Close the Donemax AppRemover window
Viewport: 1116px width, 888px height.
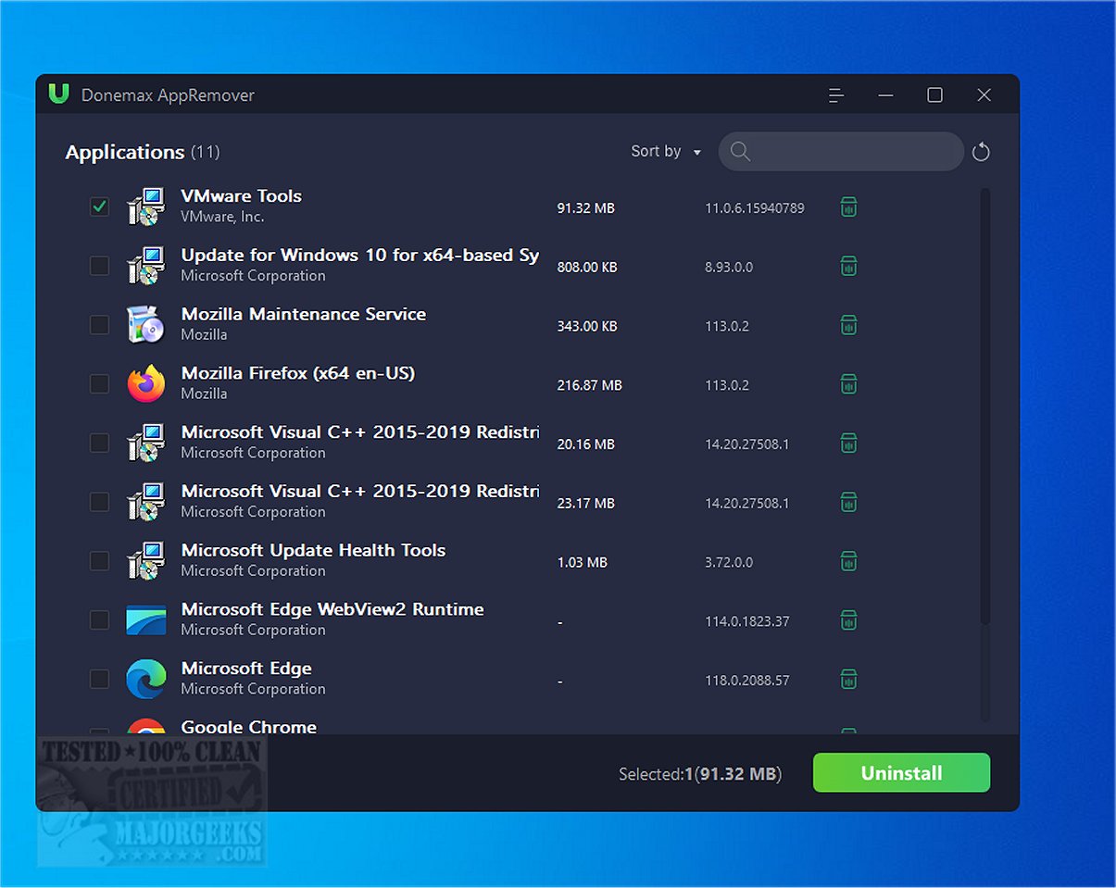(x=984, y=95)
